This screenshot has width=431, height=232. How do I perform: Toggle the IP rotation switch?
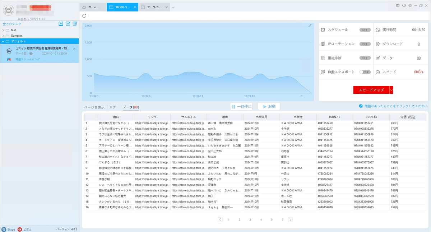click(365, 44)
